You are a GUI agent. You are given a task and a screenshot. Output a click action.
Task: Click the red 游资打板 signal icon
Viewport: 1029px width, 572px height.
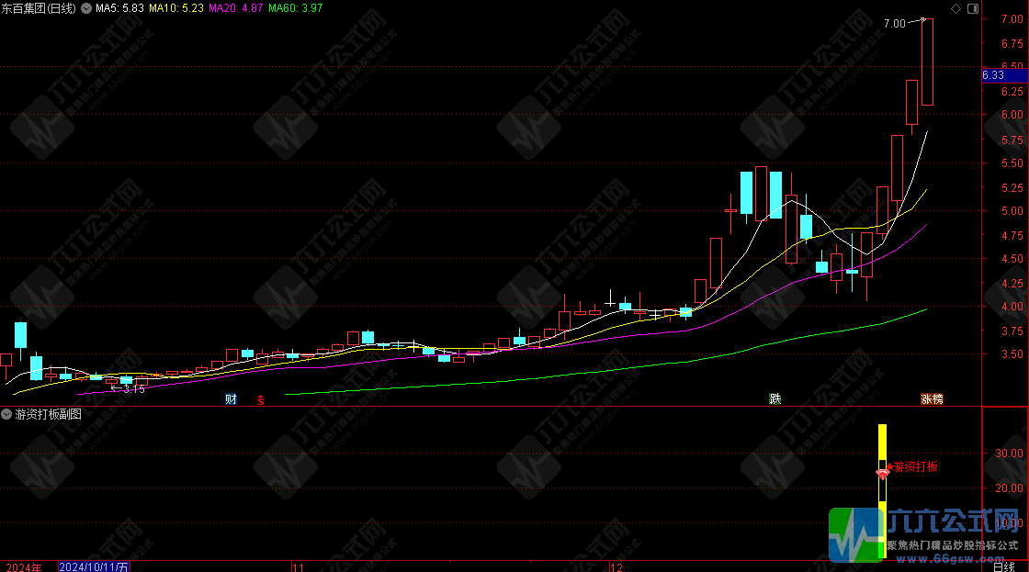(x=883, y=473)
